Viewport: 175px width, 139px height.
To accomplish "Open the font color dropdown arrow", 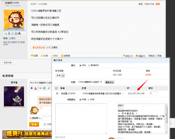I will point(38,88).
